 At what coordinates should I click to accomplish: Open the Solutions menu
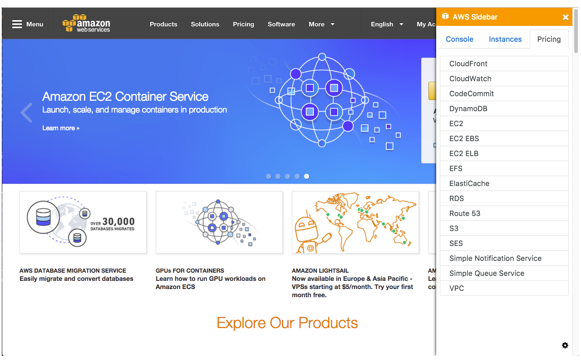tap(205, 24)
